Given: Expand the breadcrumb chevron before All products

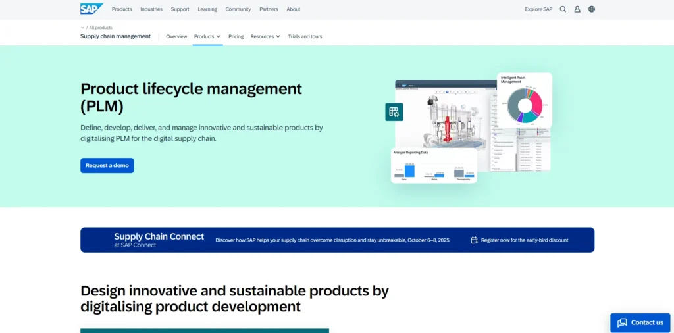Looking at the screenshot, I should 82,28.
